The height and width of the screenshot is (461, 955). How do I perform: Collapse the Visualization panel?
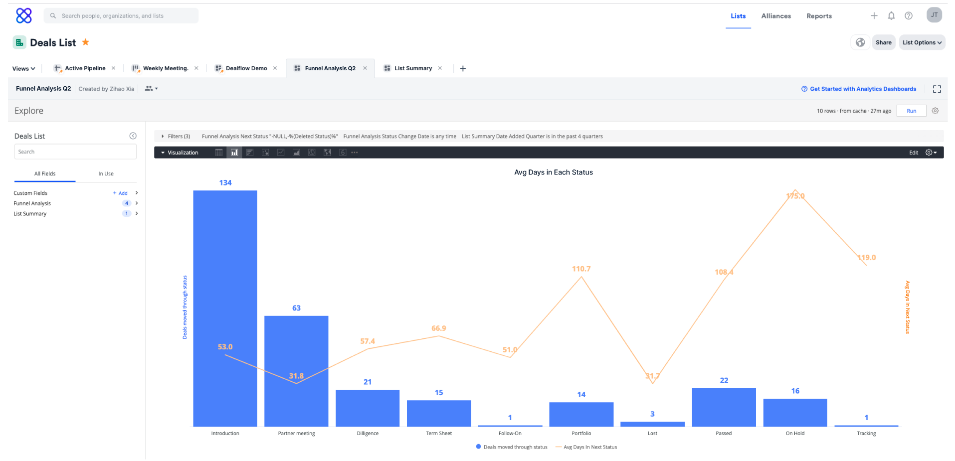[163, 153]
